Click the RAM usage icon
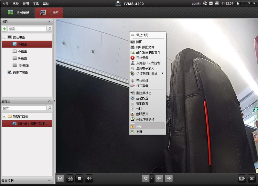Screen dimensions: 258x186 tap(216, 3)
